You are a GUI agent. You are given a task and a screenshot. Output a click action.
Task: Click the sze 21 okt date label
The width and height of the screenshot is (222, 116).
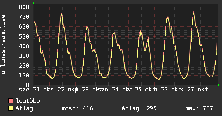[x=34, y=90]
